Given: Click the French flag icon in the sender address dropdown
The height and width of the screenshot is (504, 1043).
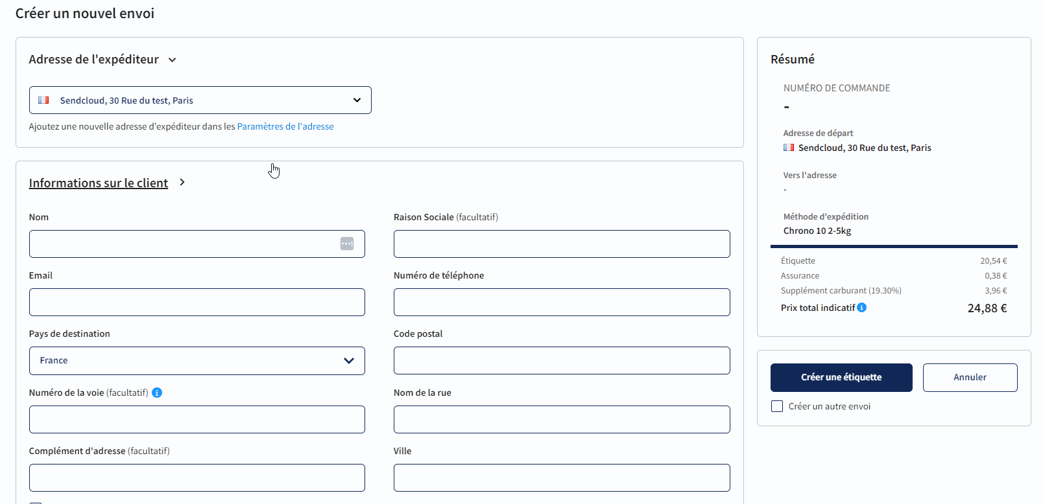Looking at the screenshot, I should (x=43, y=100).
